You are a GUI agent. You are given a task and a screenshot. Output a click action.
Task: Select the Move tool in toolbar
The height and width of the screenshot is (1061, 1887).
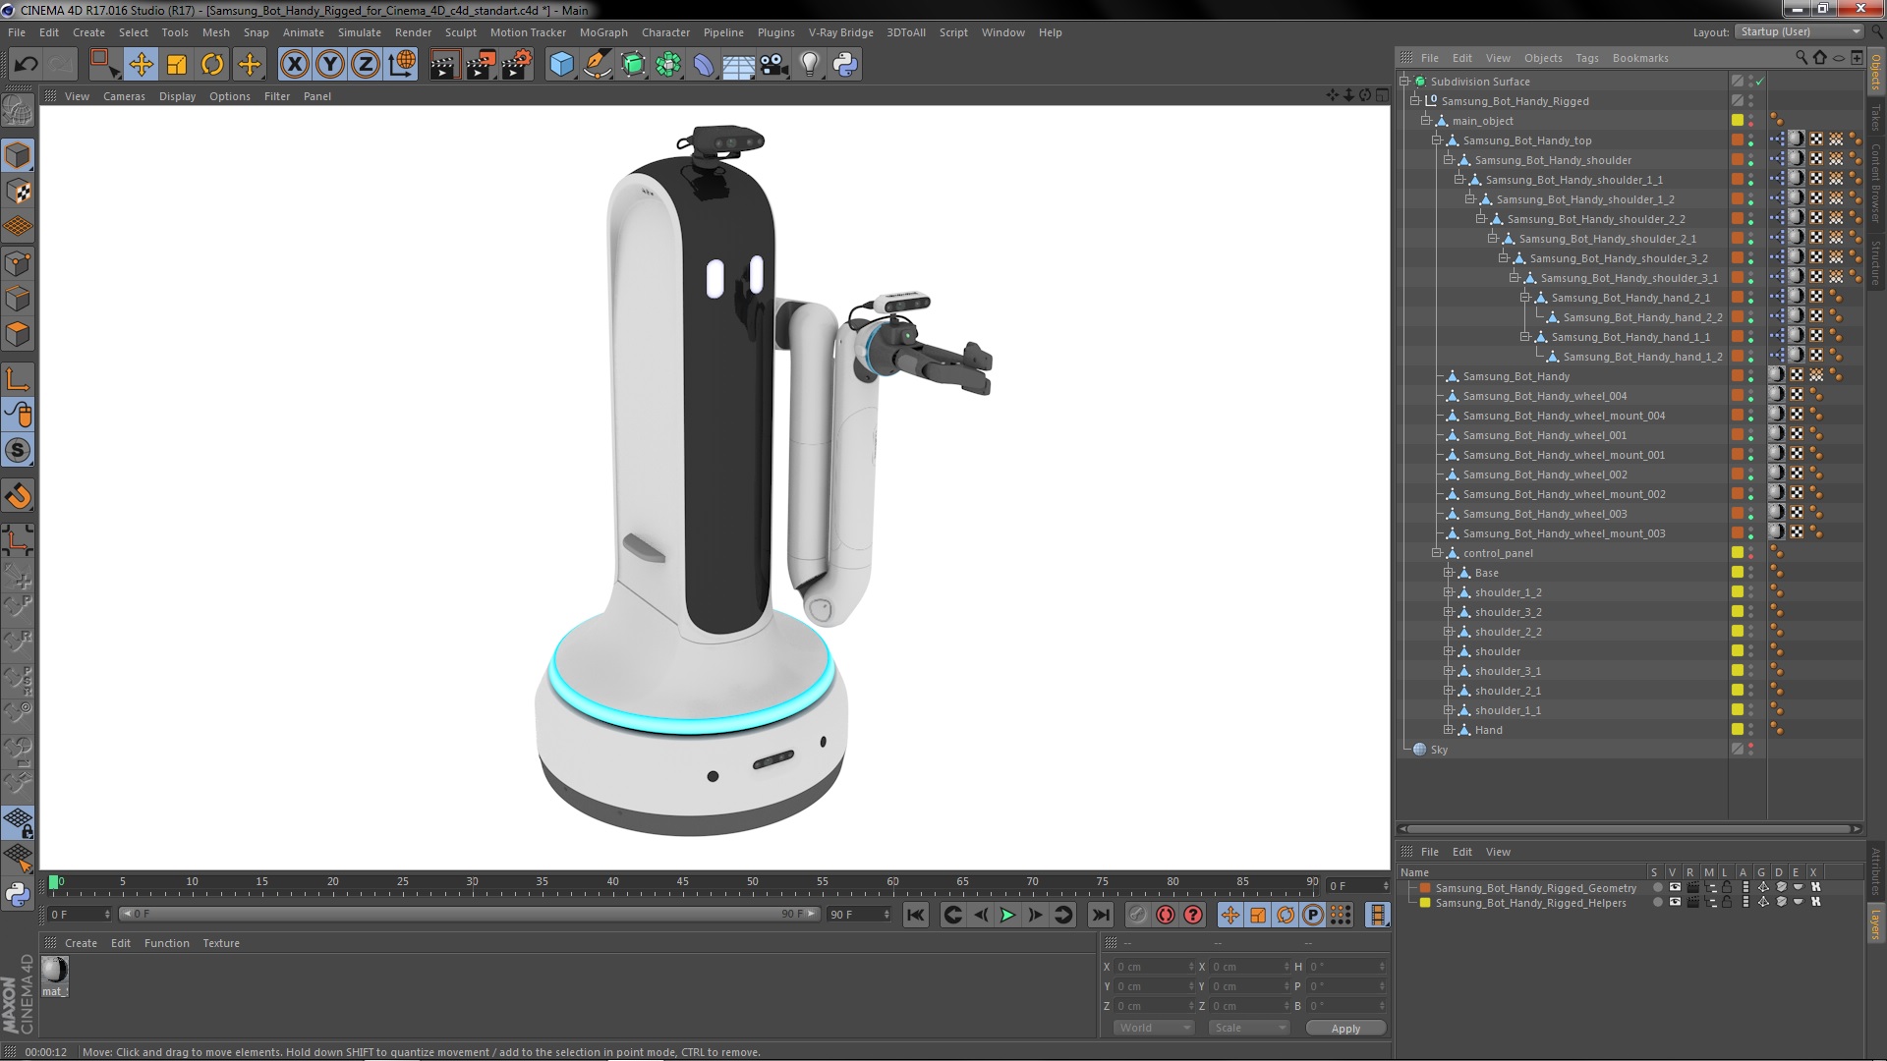tap(141, 65)
